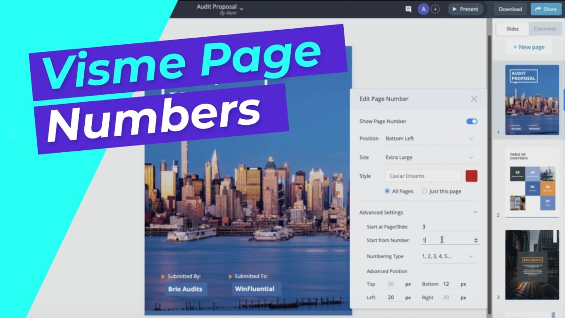Click the Share button
Viewport: 565px width, 318px height.
coord(546,9)
